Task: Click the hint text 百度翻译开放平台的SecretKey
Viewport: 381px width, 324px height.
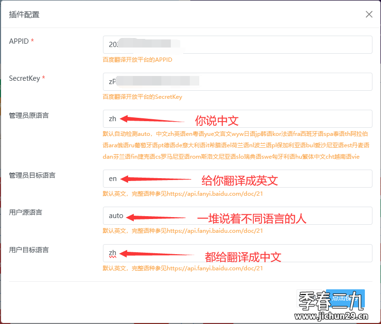Action: (x=142, y=97)
